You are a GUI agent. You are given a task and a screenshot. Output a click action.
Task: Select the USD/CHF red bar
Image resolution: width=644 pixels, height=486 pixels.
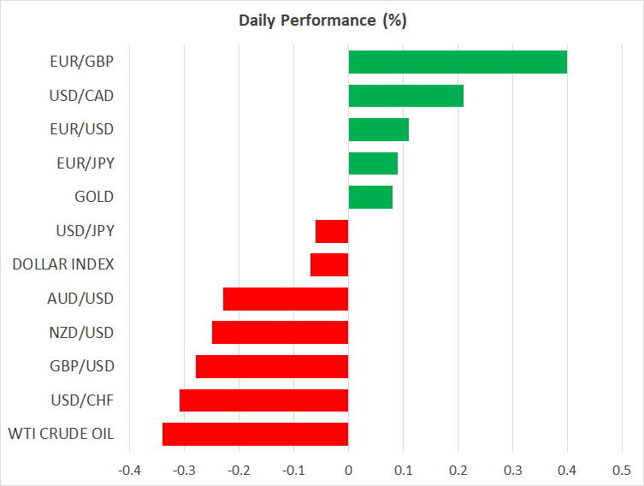tap(263, 400)
